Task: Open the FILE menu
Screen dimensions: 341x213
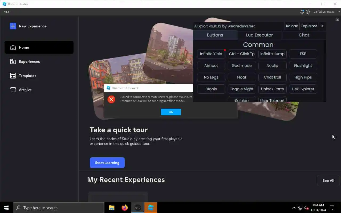Action: (6, 12)
